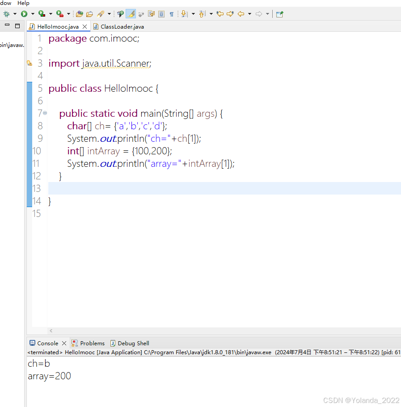Image resolution: width=401 pixels, height=407 pixels.
Task: Click the greyed Word Wrap toolbar icon
Action: point(141,14)
